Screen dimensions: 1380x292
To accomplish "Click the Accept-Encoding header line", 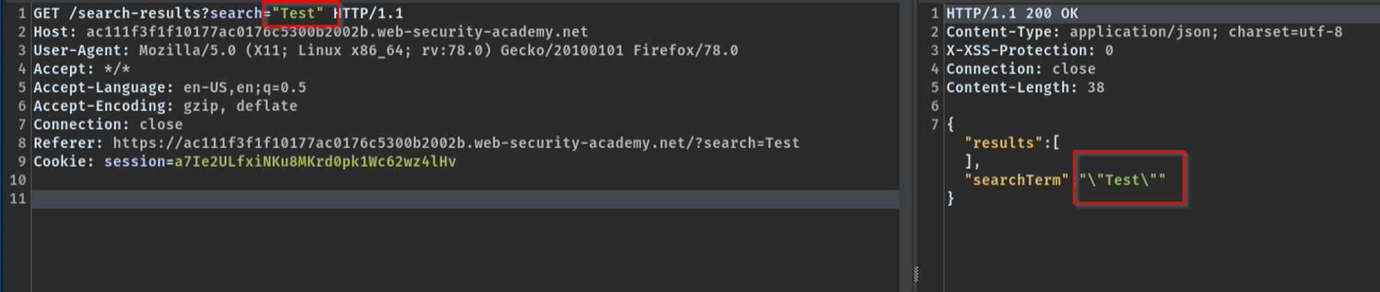I will (x=166, y=106).
